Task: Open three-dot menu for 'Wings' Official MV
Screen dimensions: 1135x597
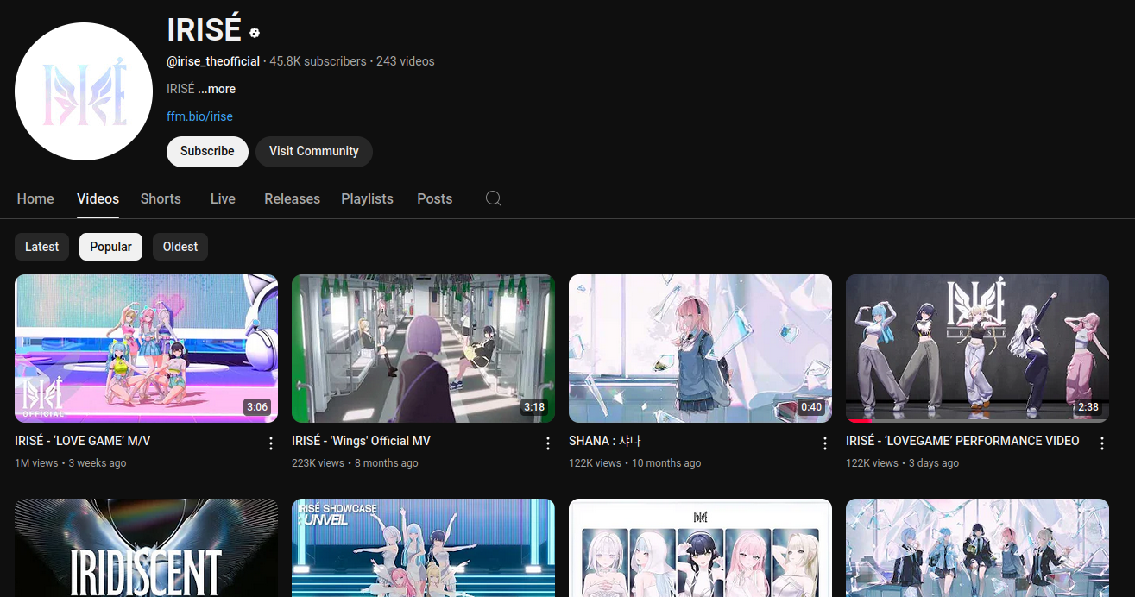Action: [548, 443]
